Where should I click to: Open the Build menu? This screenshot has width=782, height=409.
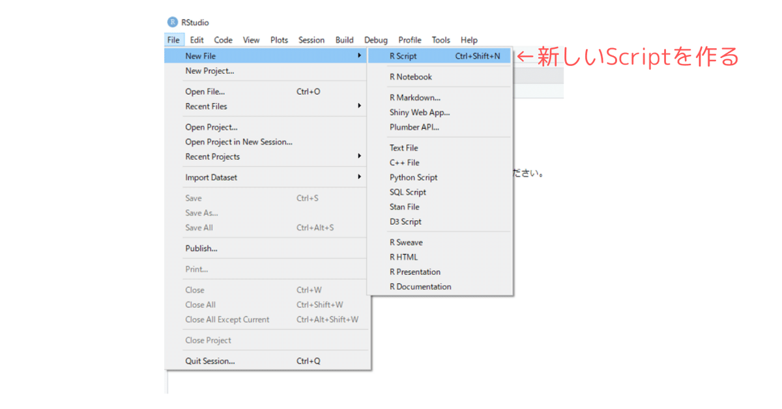[345, 40]
